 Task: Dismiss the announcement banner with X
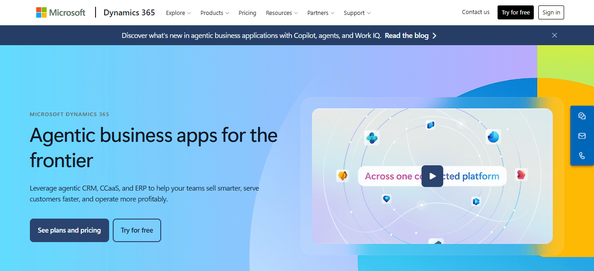click(x=555, y=35)
